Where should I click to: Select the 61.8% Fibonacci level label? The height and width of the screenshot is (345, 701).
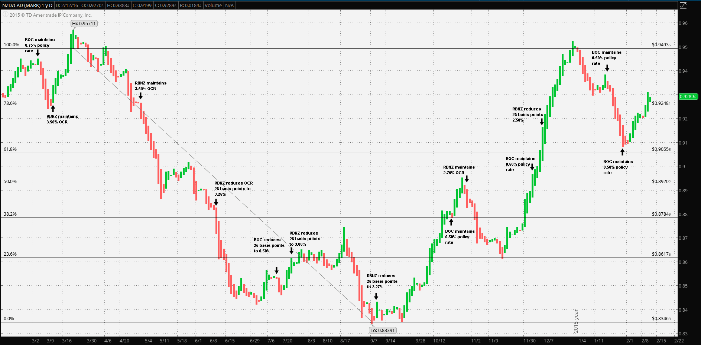point(10,149)
